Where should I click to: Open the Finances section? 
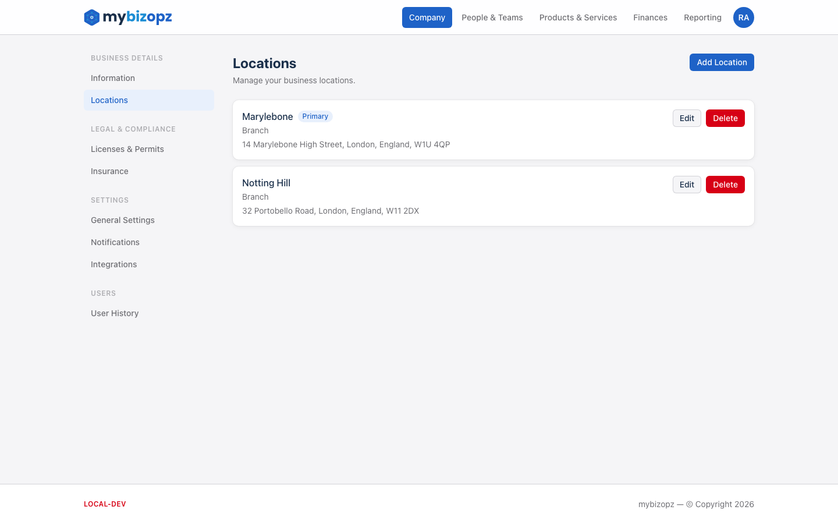click(x=650, y=17)
